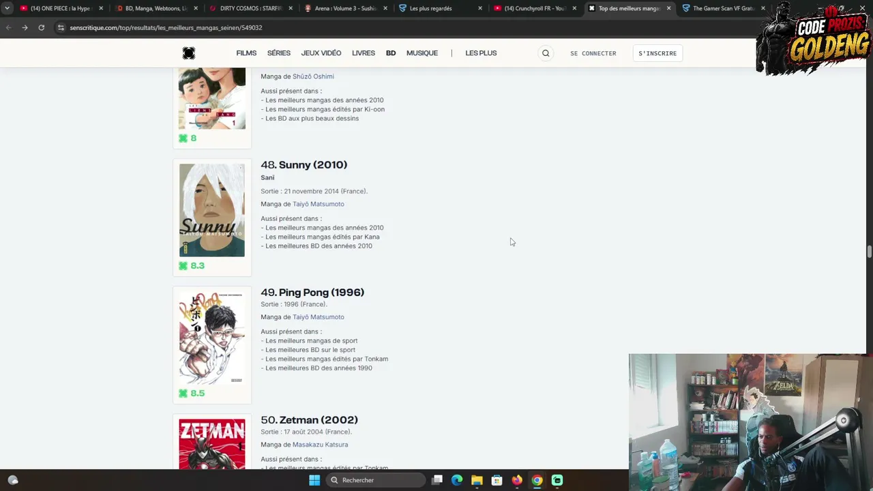
Task: Open the LIVRES menu
Action: click(364, 53)
